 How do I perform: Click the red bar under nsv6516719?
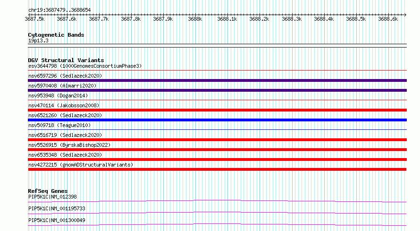[217, 140]
